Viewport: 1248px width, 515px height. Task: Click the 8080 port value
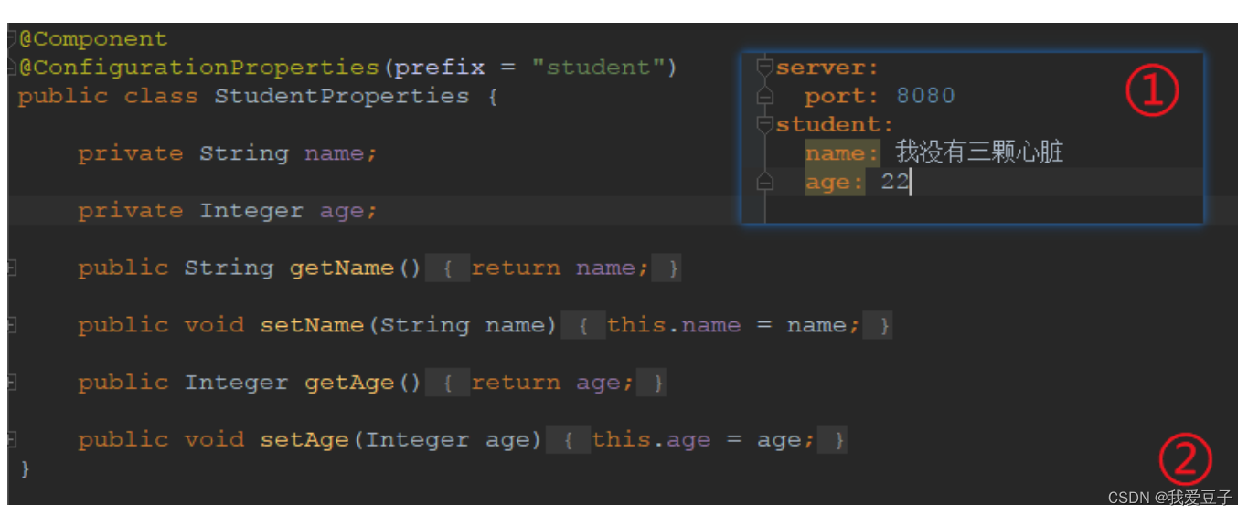925,96
